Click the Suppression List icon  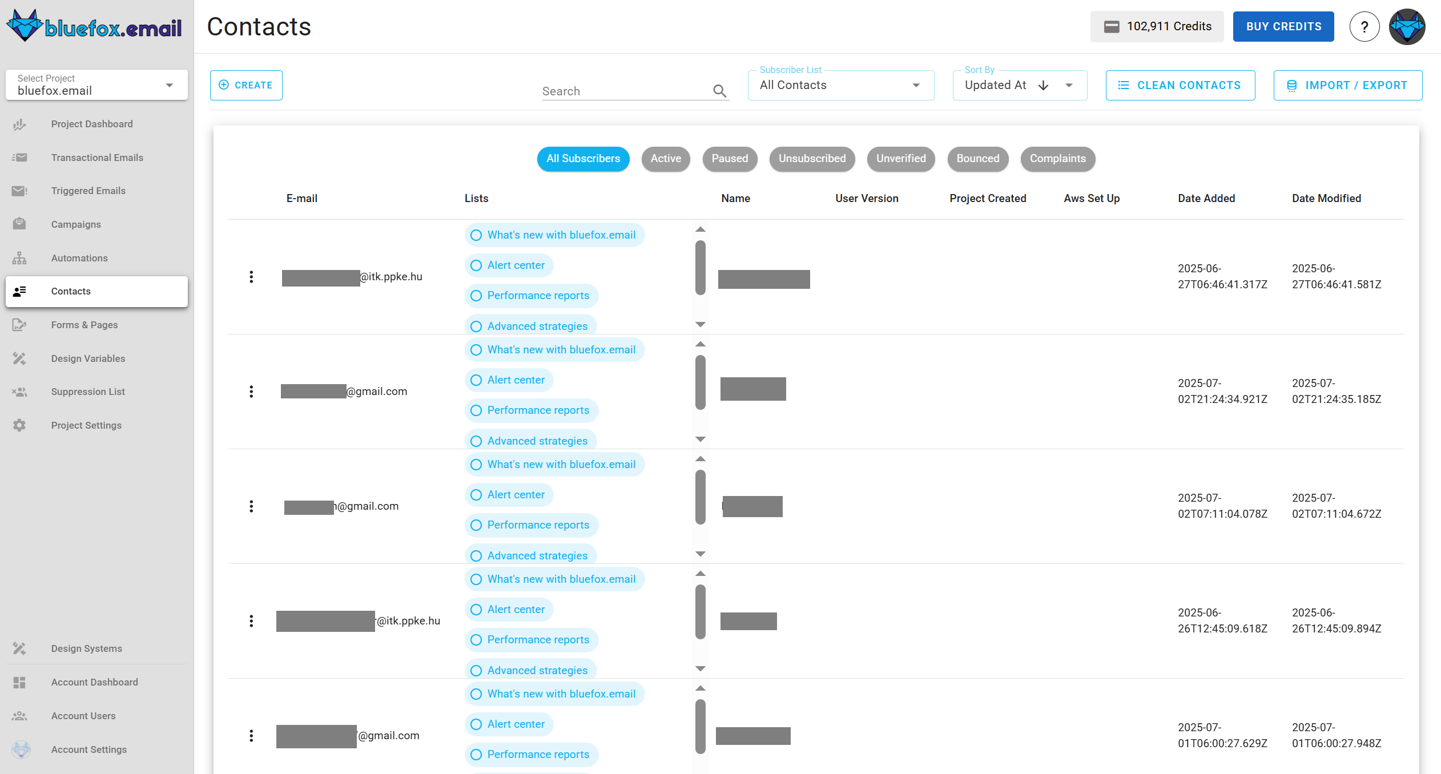coord(19,392)
